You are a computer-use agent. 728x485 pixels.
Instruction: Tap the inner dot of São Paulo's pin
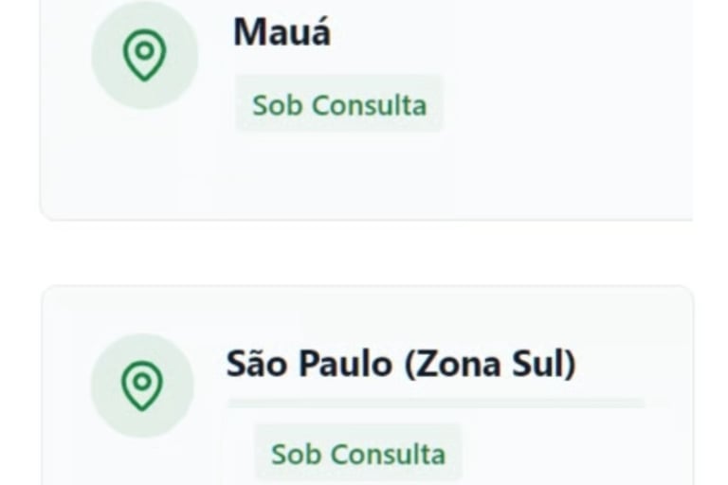(x=142, y=381)
